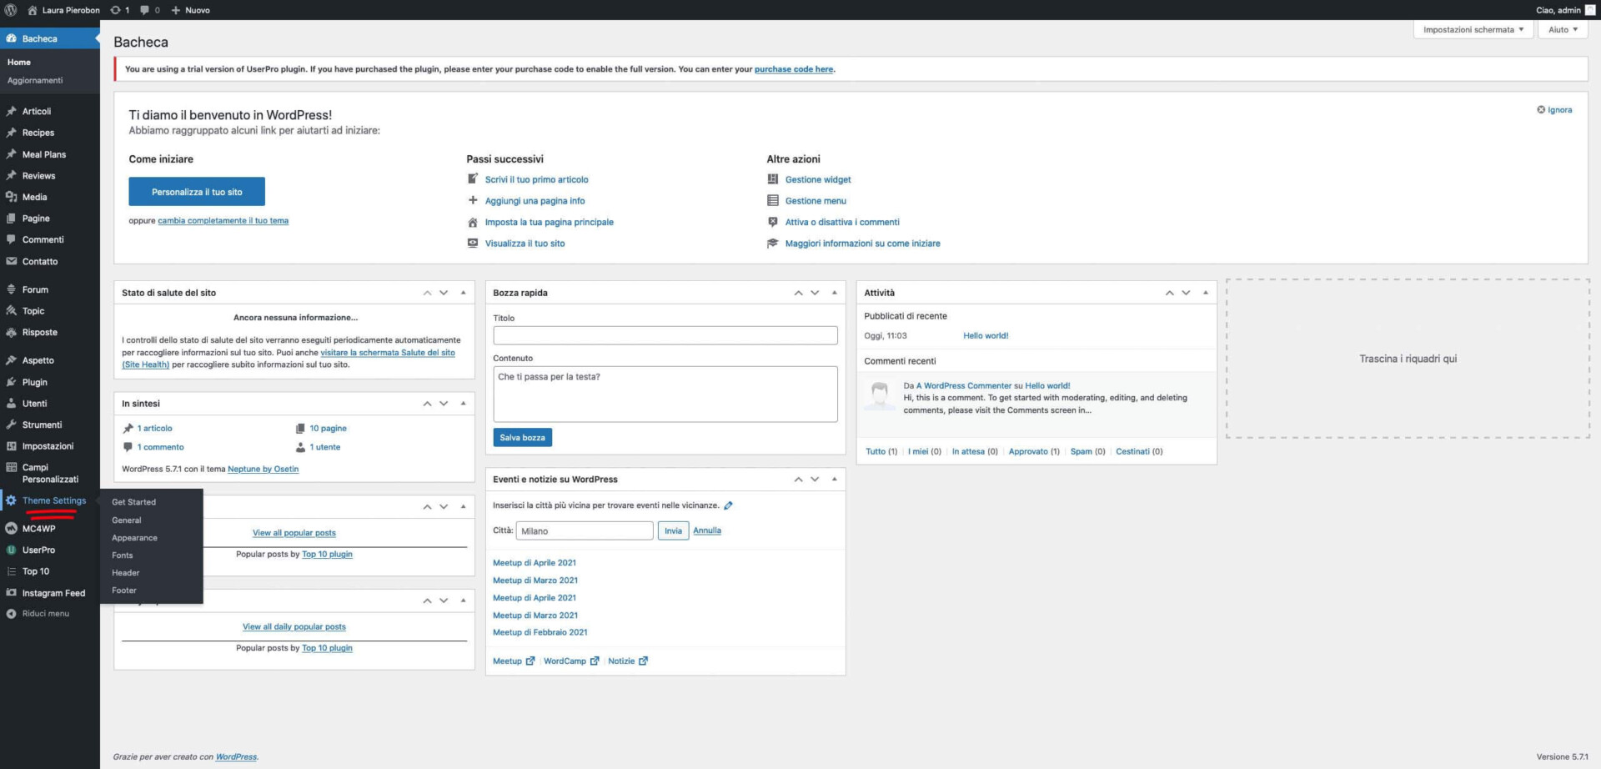Submit city with the Invia button
Viewport: 1601px width, 769px height.
pos(673,530)
